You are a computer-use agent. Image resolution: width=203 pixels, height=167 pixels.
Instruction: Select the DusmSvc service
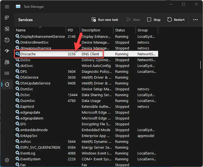pos(86,101)
